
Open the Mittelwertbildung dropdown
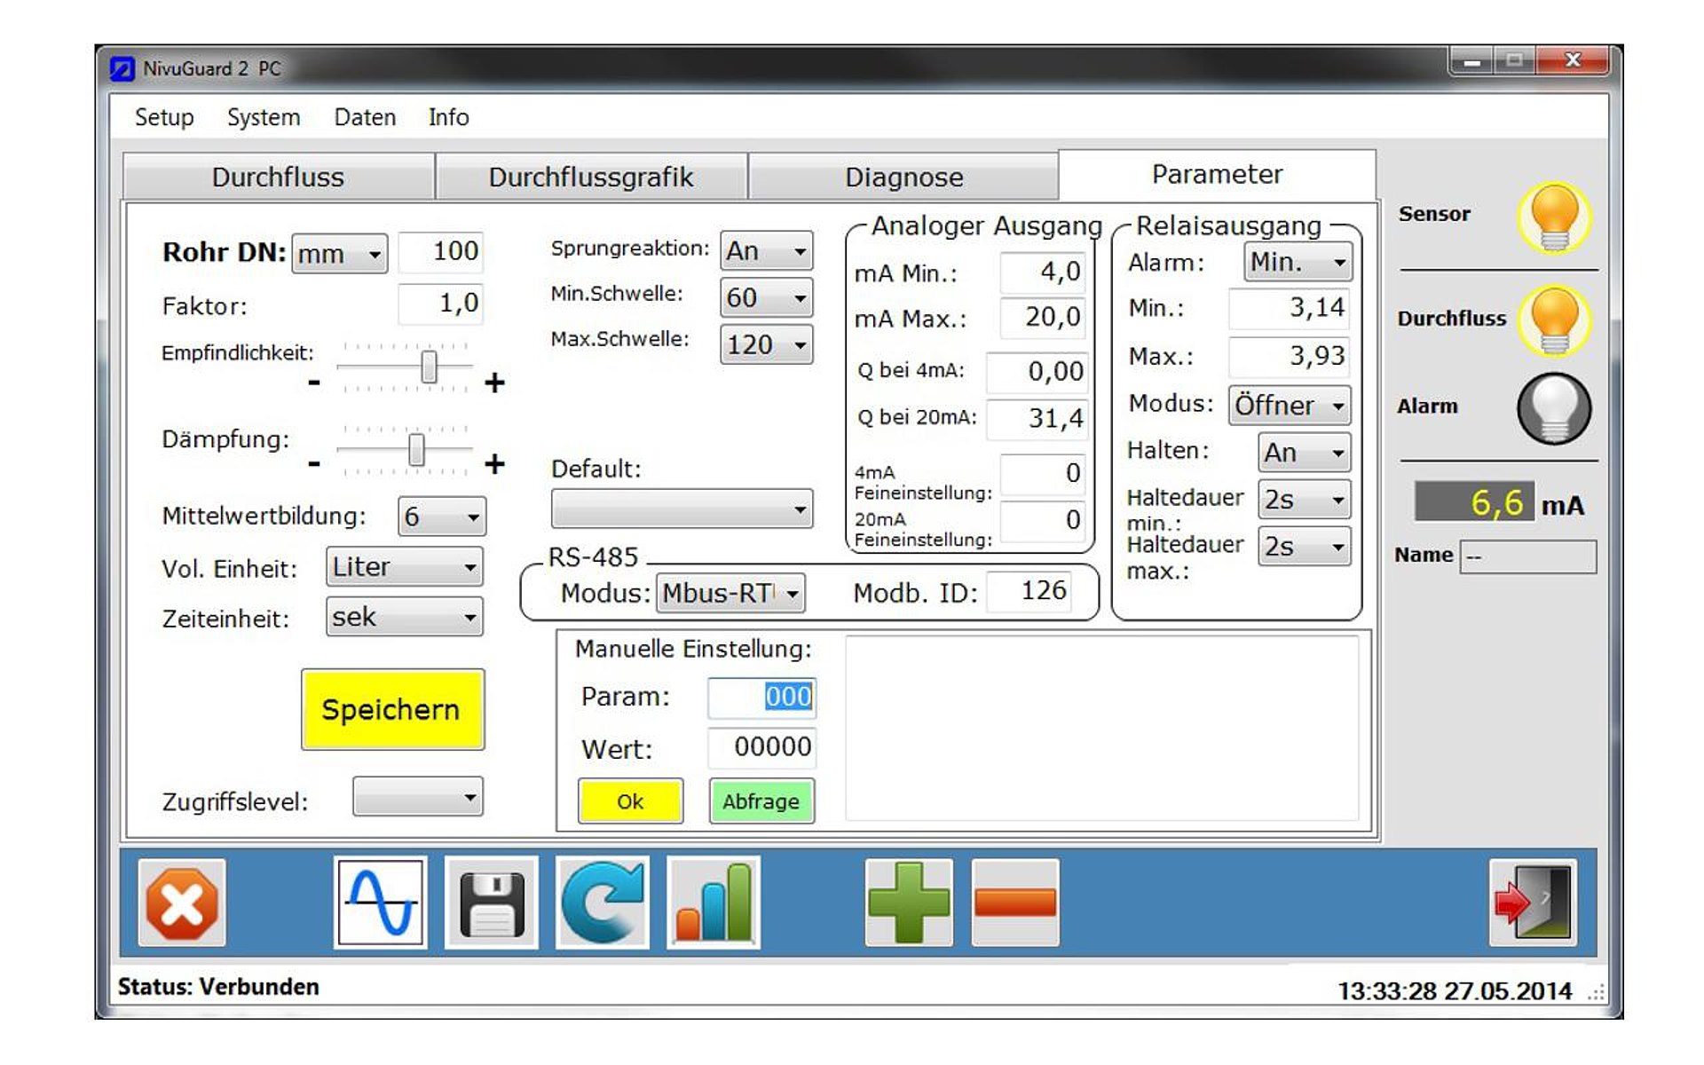point(442,517)
